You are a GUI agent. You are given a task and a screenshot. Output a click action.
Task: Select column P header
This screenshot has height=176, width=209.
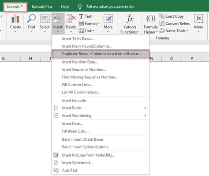pyautogui.click(x=192, y=58)
